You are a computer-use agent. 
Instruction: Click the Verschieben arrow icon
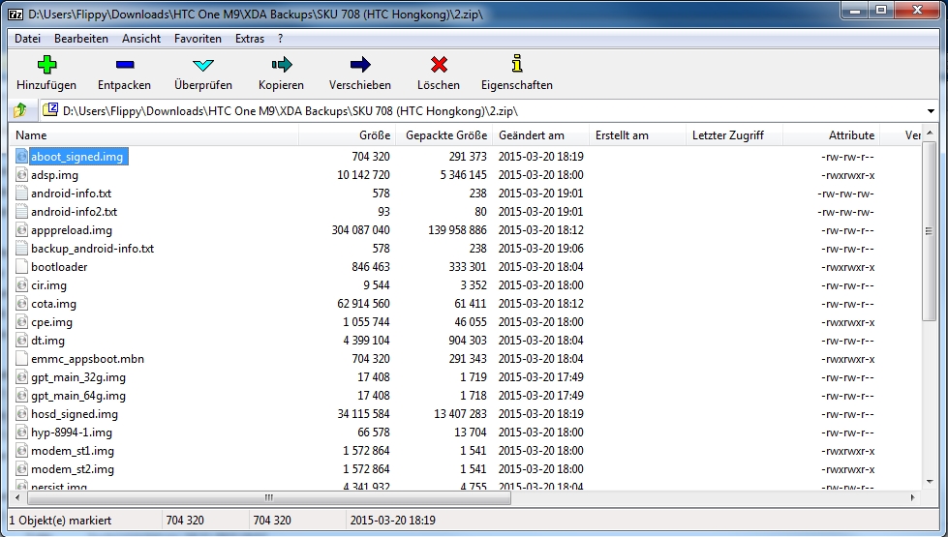pos(360,66)
